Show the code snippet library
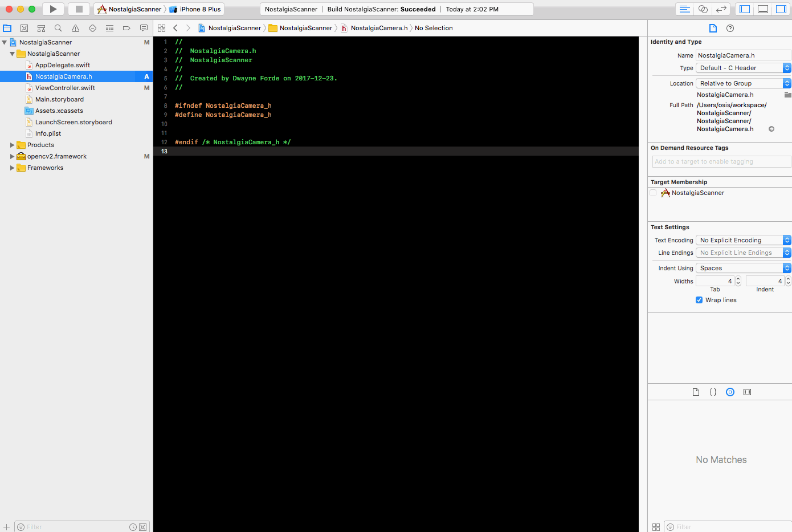Image resolution: width=792 pixels, height=532 pixels. (713, 392)
